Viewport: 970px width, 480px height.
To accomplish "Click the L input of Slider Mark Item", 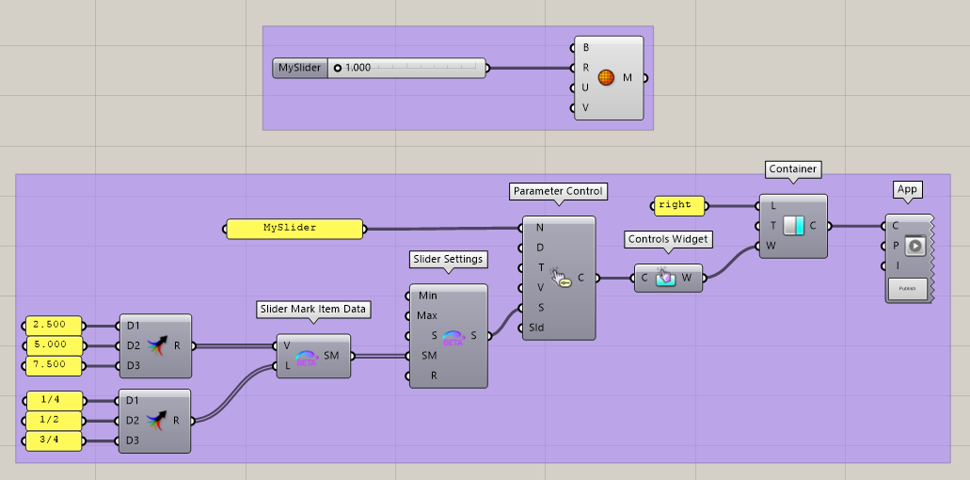I will pos(288,365).
